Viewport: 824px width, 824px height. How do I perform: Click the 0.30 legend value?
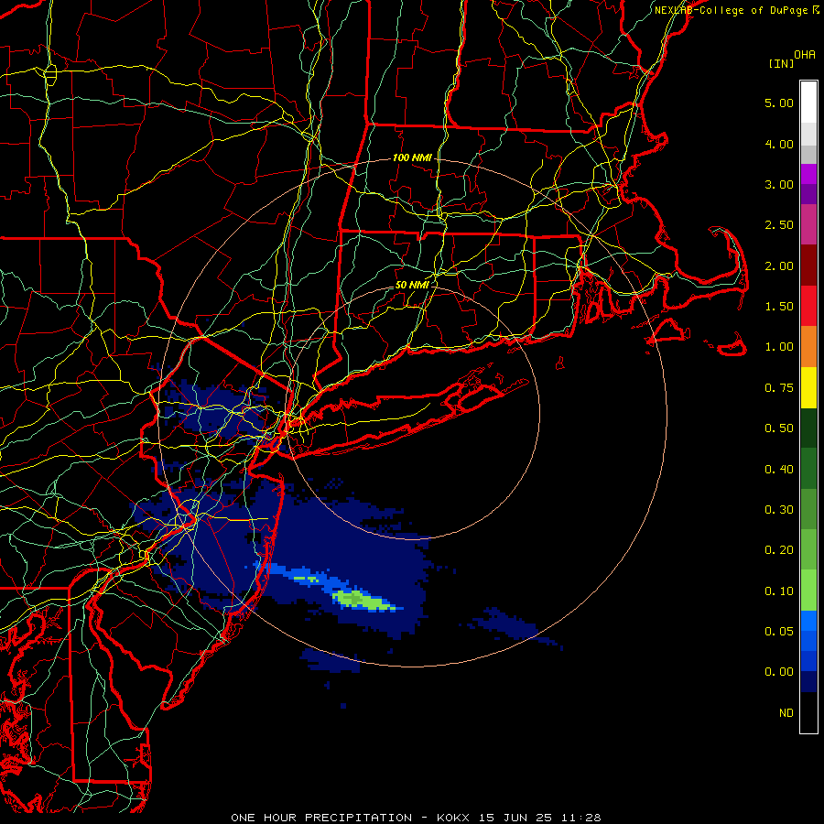(779, 510)
